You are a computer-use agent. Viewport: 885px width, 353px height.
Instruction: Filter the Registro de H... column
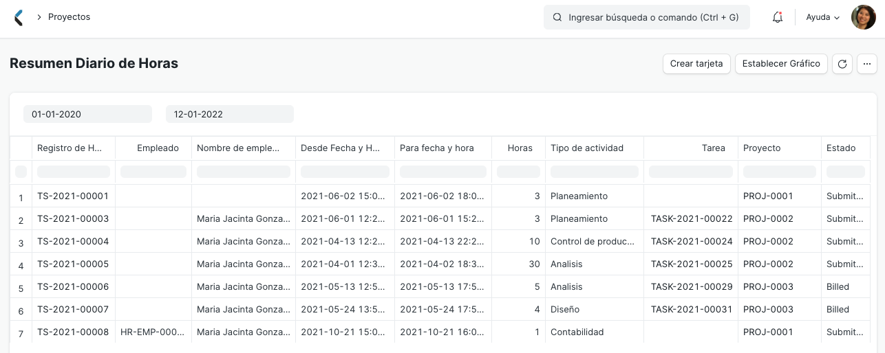(74, 172)
